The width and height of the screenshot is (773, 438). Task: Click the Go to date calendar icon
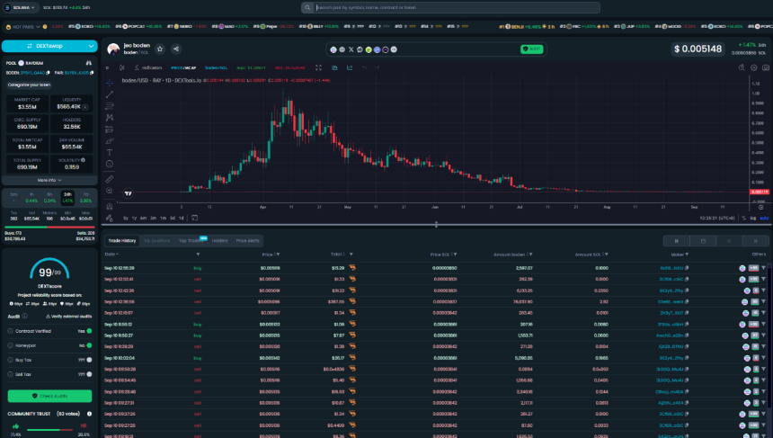click(195, 218)
